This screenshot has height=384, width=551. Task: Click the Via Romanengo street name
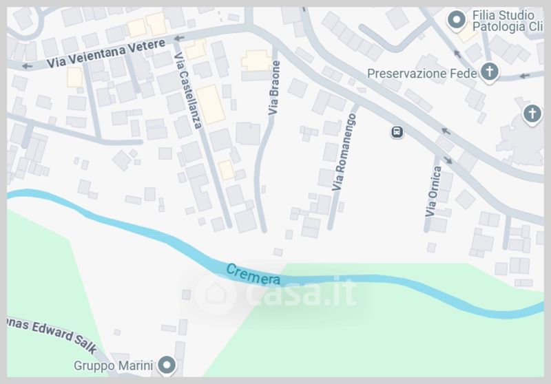click(344, 152)
